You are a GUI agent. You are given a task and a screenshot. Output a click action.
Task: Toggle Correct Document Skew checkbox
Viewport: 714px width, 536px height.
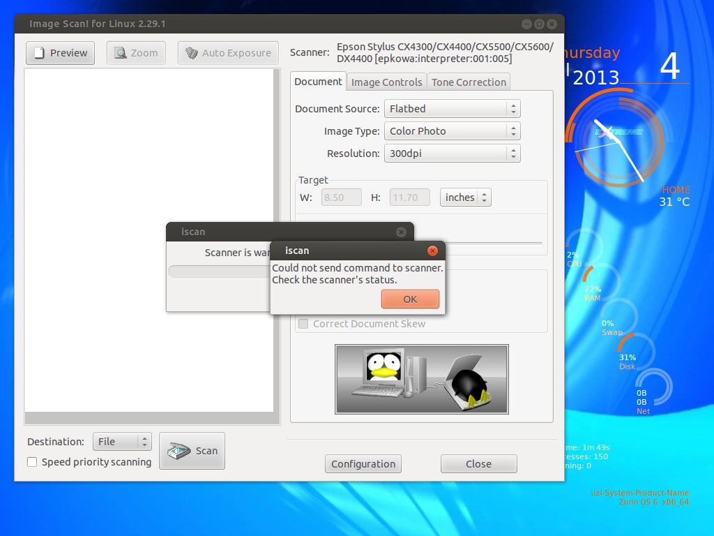pos(303,324)
